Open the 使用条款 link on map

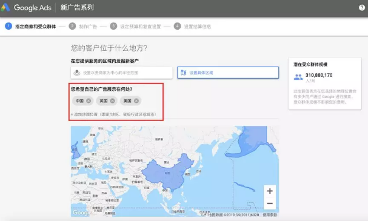[270, 215]
